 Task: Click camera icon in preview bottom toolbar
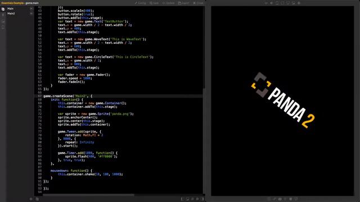[x=280, y=199]
